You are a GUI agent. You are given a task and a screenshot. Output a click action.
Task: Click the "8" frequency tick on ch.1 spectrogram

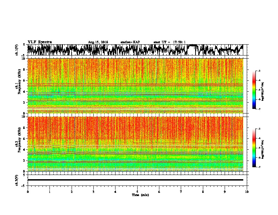click(x=25, y=70)
